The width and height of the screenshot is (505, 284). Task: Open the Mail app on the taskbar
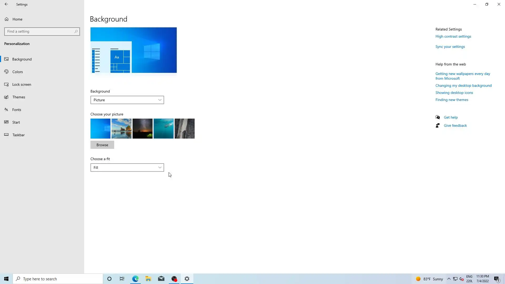pyautogui.click(x=161, y=279)
